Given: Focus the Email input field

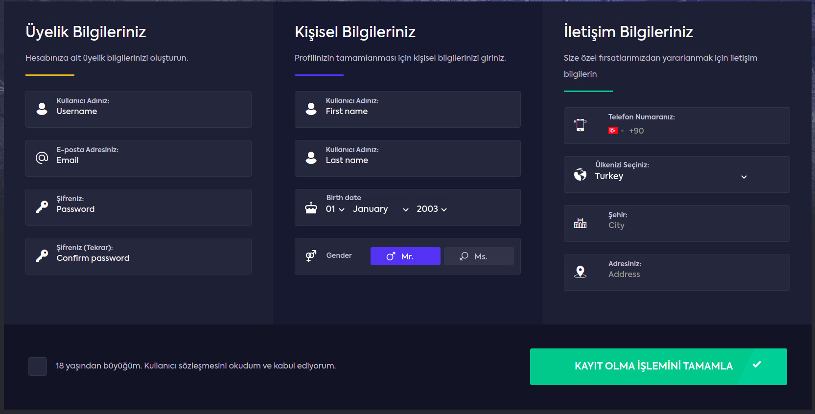Looking at the screenshot, I should [x=139, y=158].
